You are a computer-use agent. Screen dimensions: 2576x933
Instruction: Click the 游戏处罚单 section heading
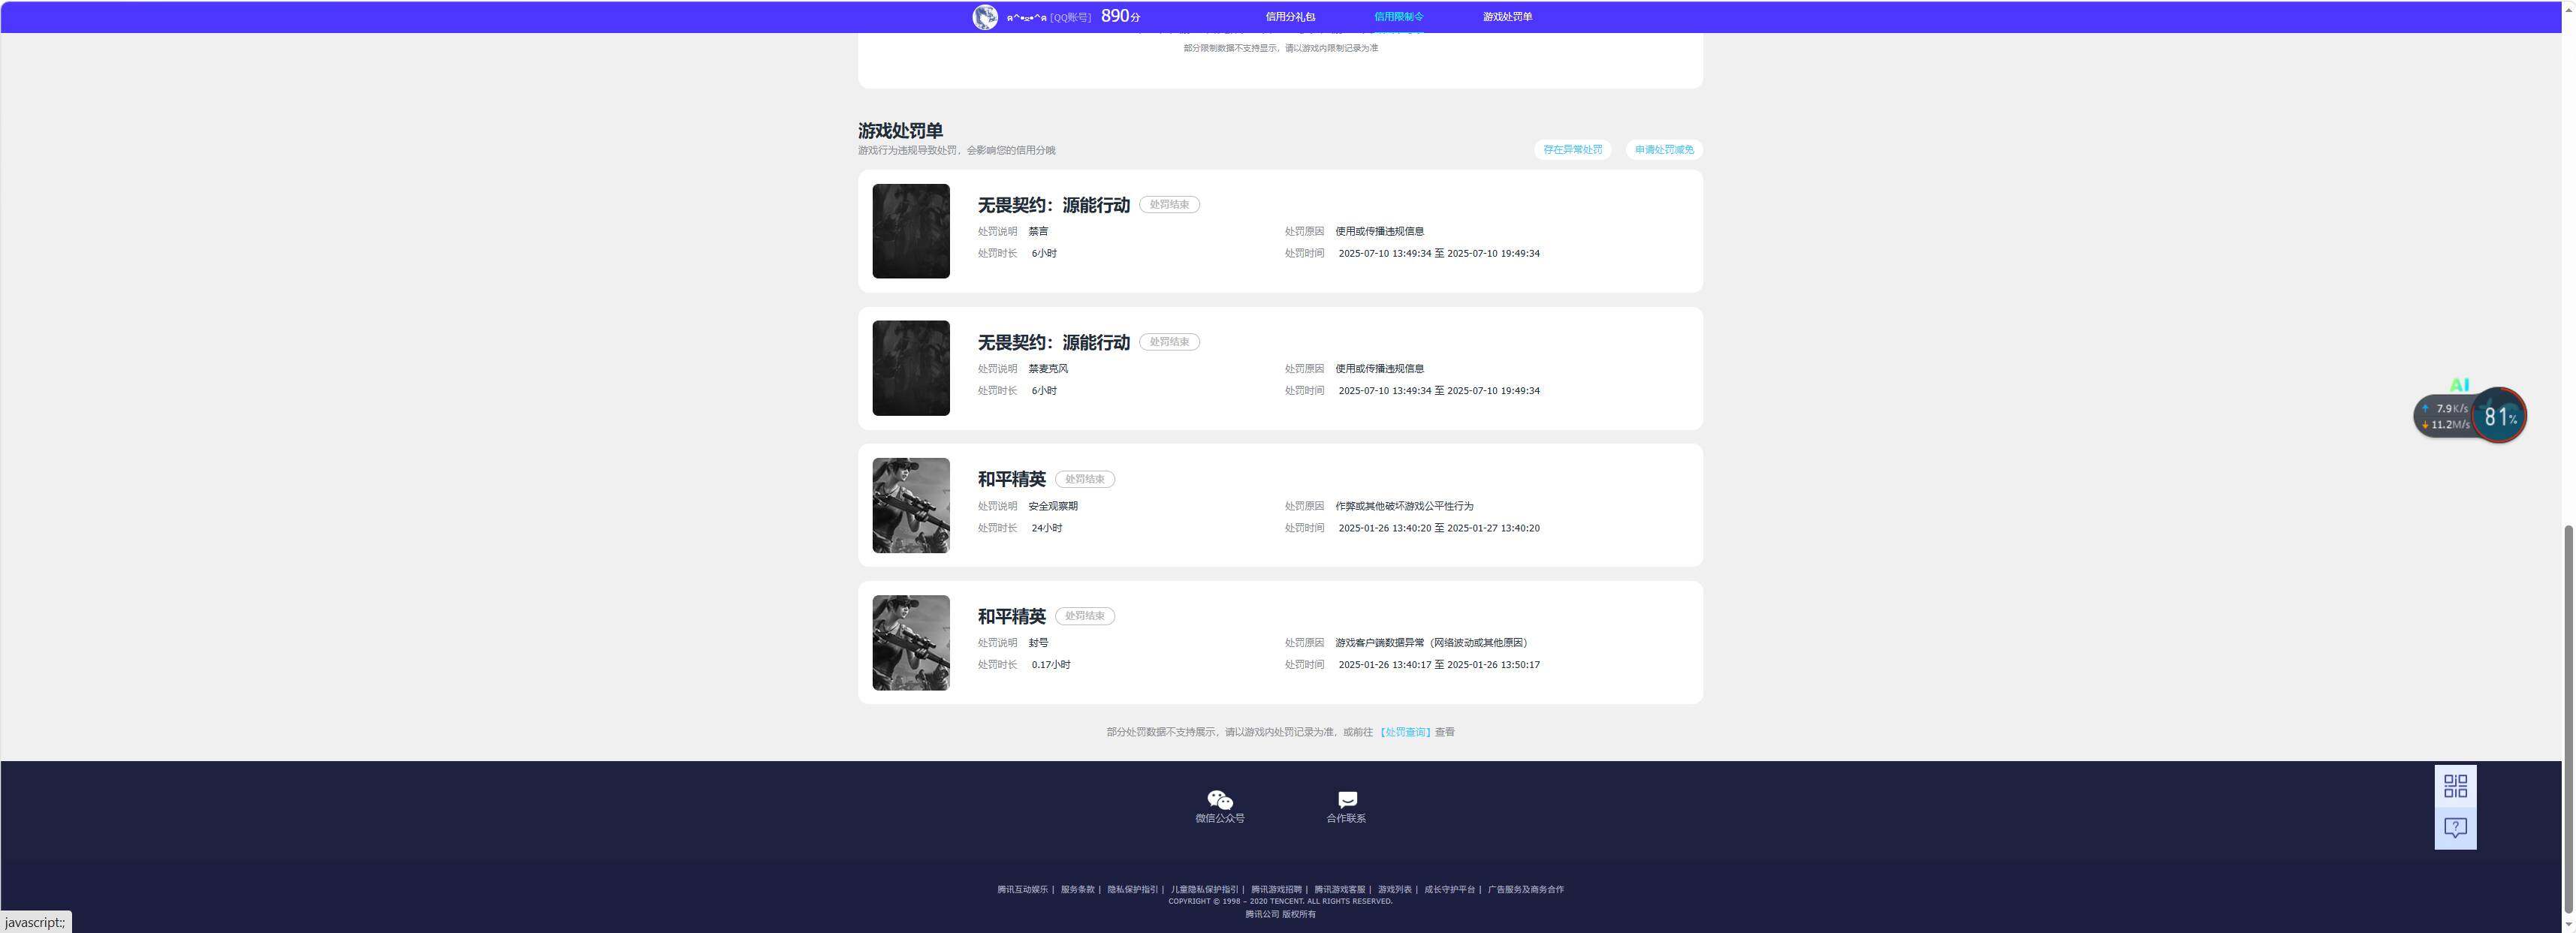pyautogui.click(x=900, y=131)
